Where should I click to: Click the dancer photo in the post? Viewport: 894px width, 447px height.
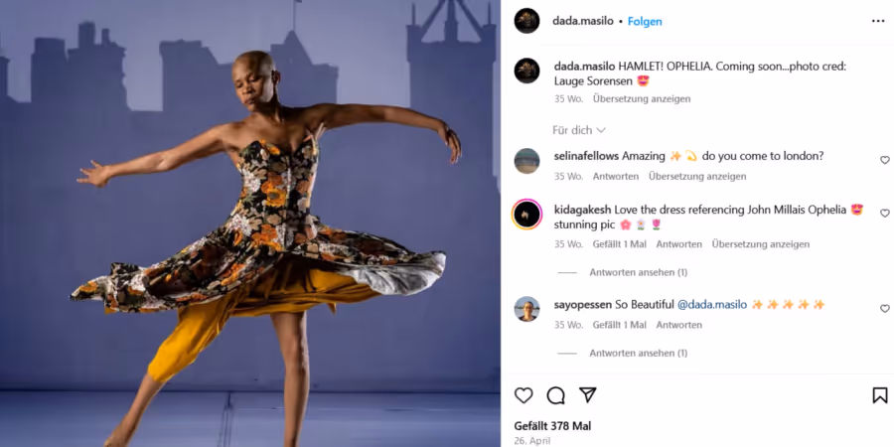tap(250, 223)
